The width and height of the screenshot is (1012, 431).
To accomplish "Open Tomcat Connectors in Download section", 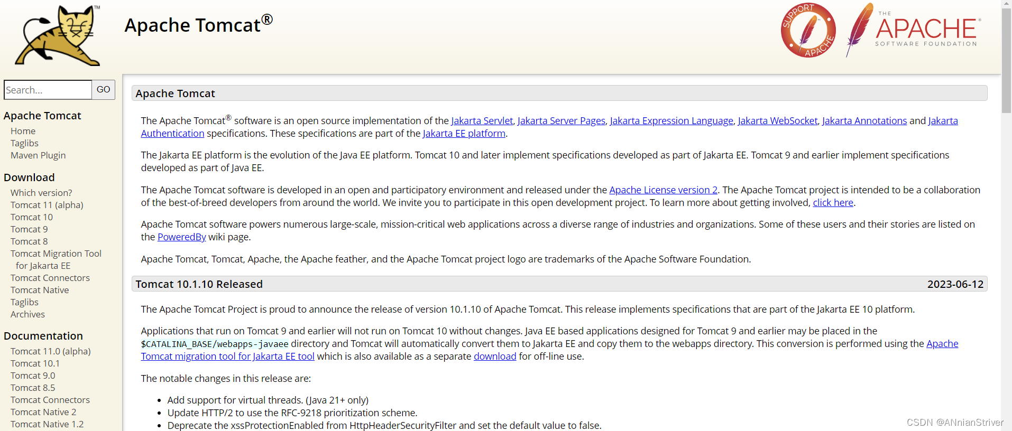I will pyautogui.click(x=50, y=278).
